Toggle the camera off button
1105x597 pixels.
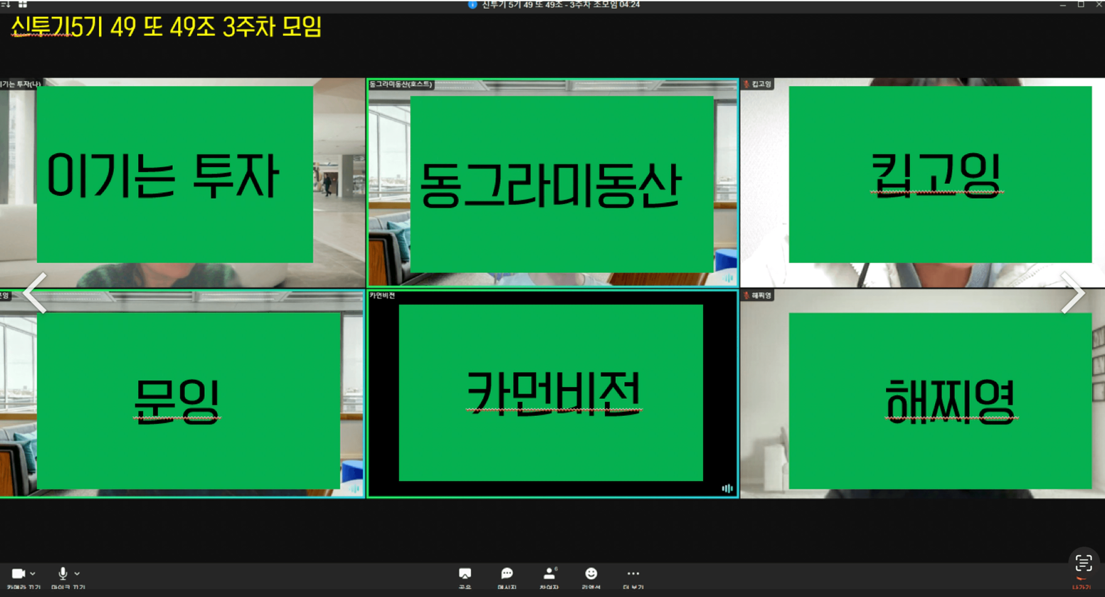(x=18, y=574)
